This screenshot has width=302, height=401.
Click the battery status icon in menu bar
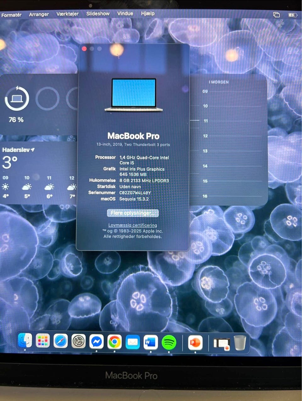pyautogui.click(x=292, y=15)
